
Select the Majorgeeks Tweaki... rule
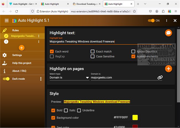pos(23,36)
